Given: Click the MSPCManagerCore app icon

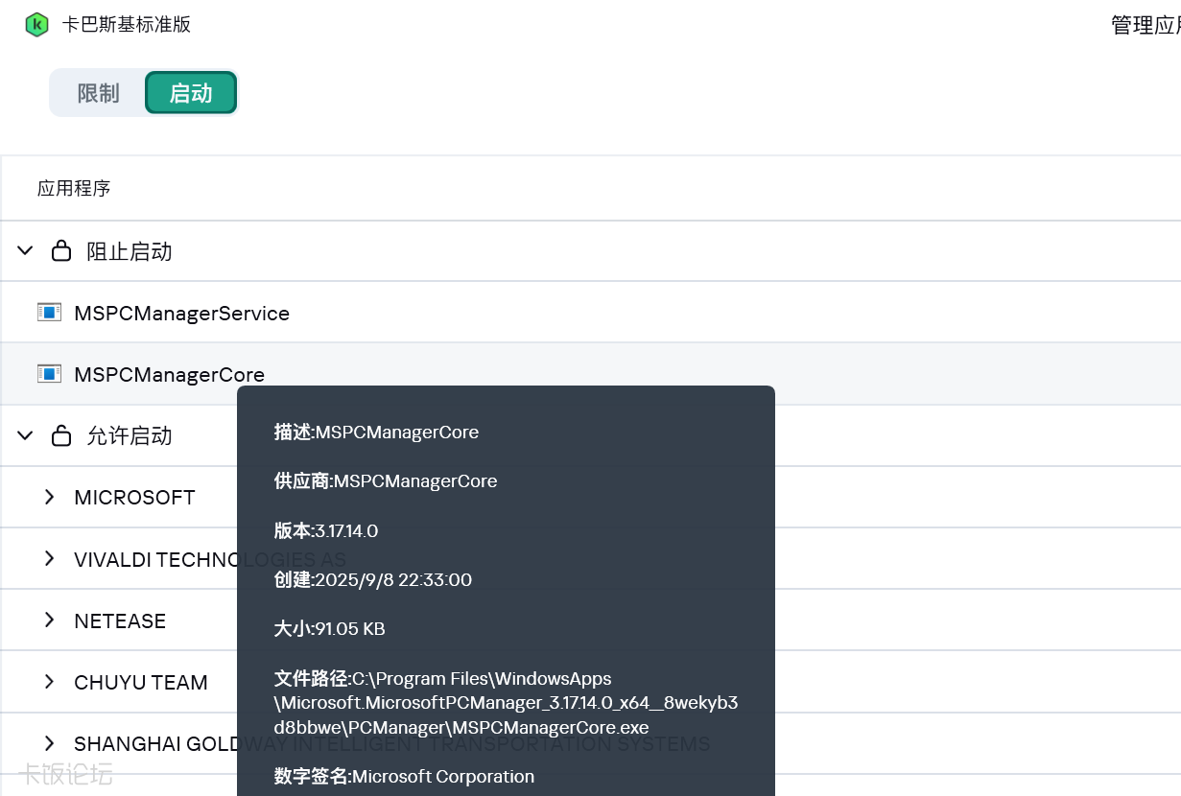Looking at the screenshot, I should 49,374.
